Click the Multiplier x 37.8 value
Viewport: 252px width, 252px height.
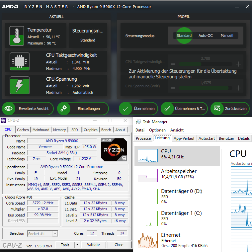[43, 209]
